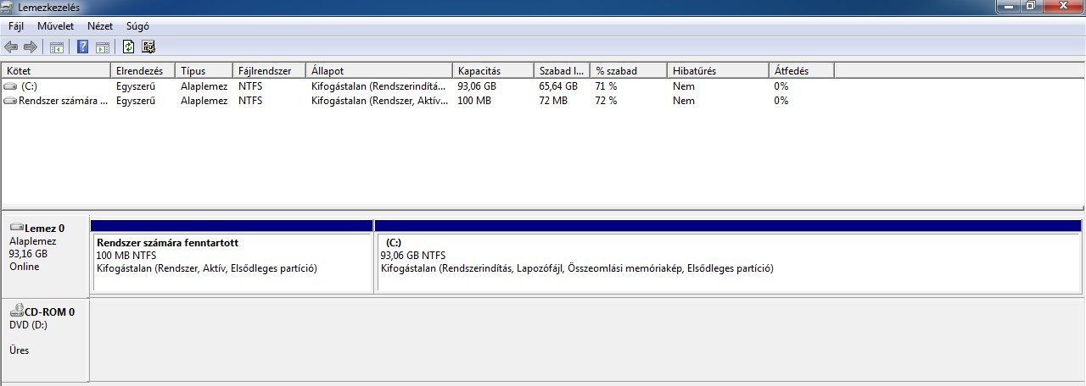Click the Lemezkezelés title bar app icon

(8, 7)
